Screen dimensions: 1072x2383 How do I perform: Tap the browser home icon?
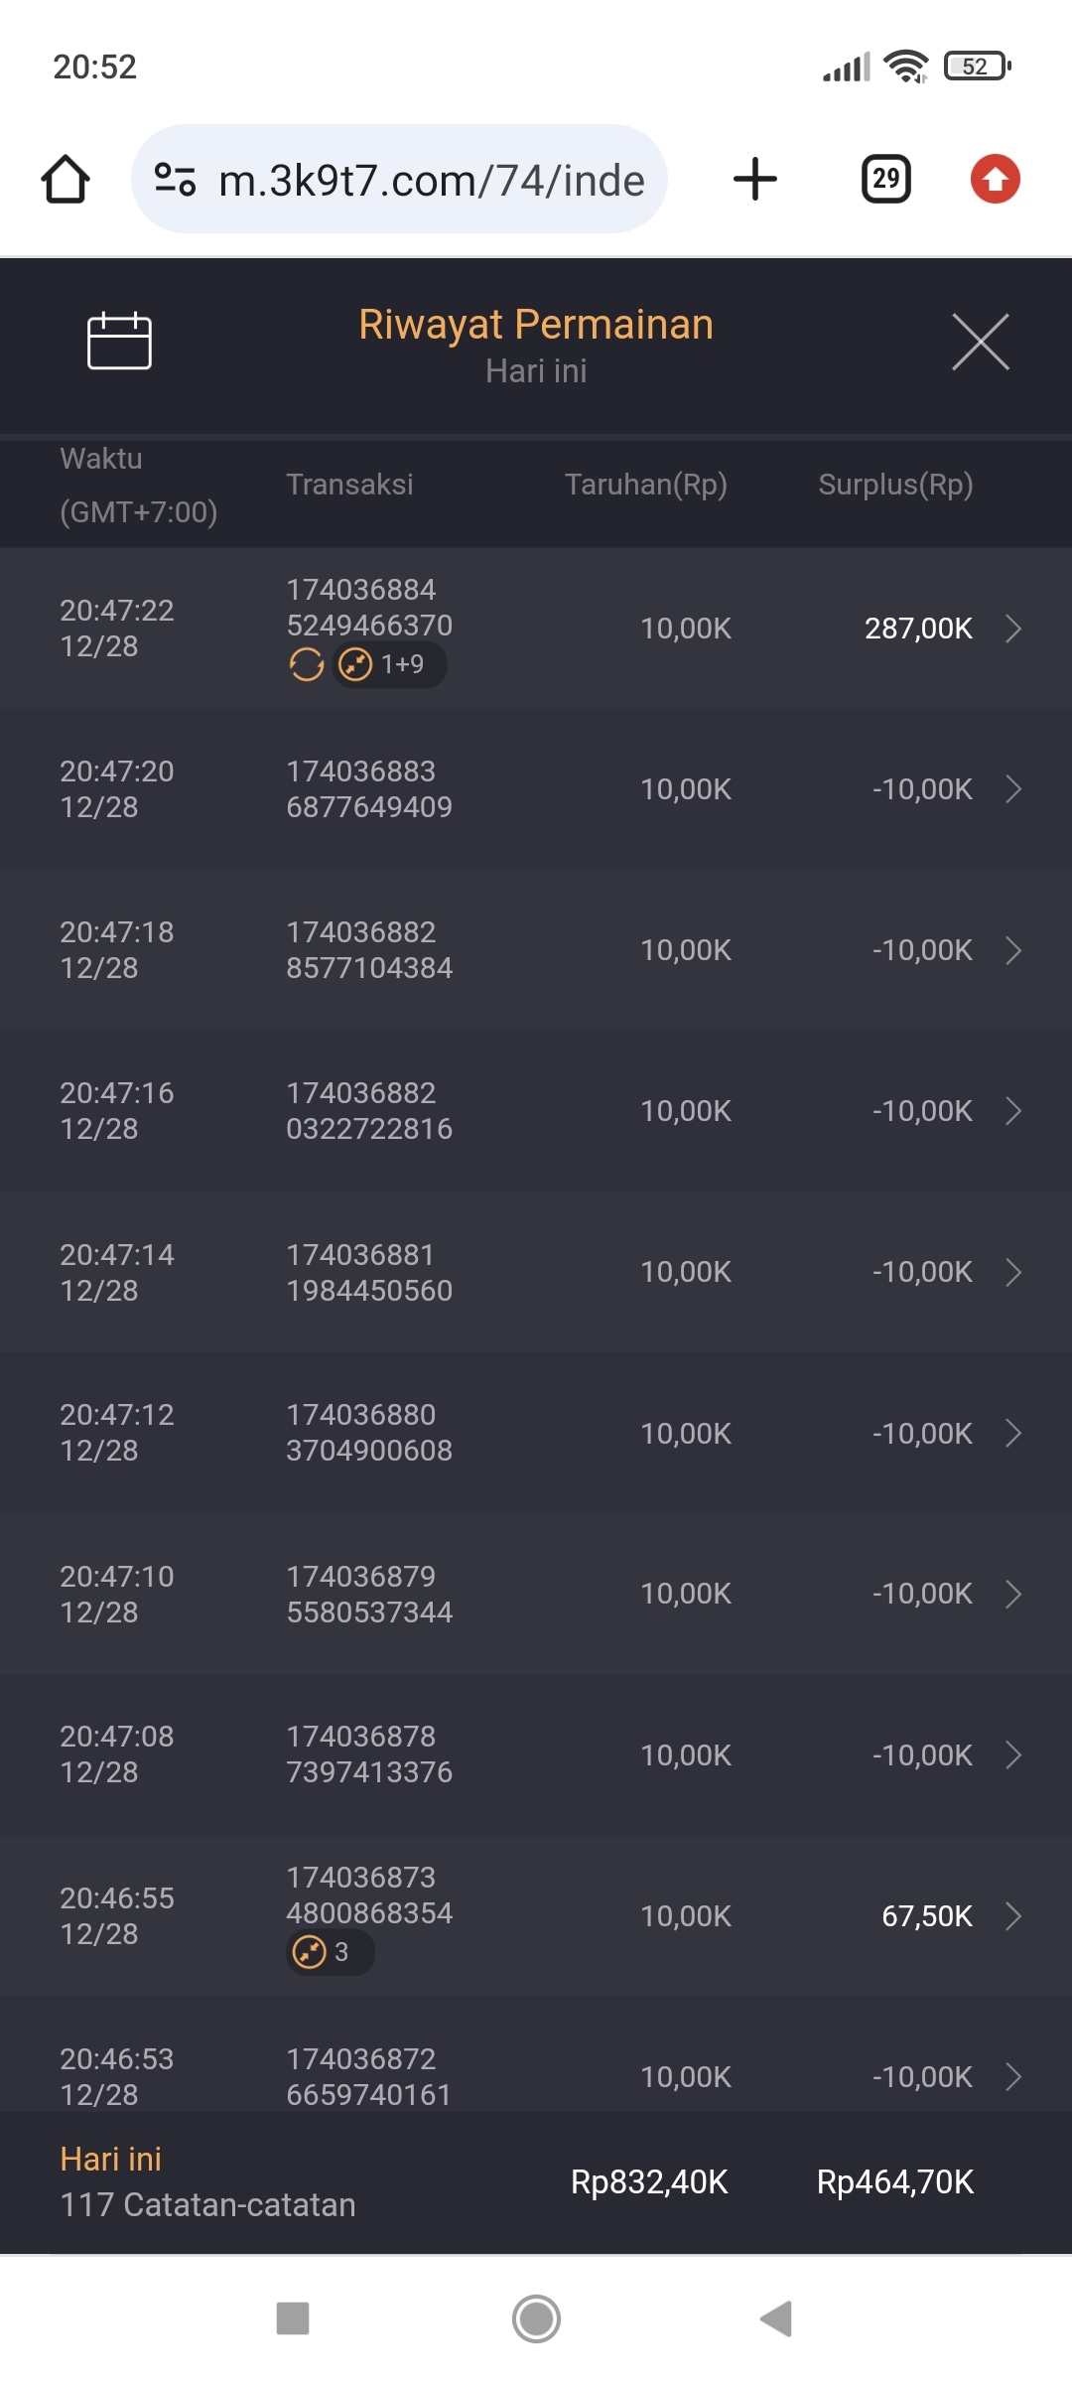point(66,180)
